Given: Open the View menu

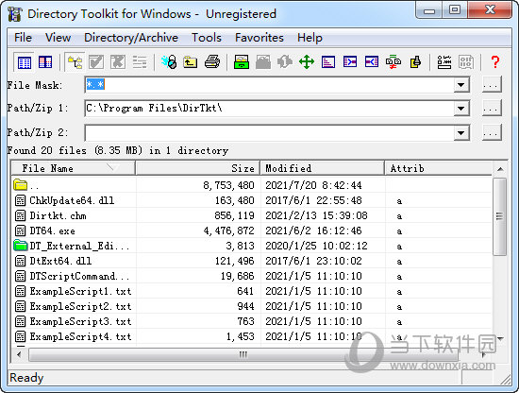Looking at the screenshot, I should pyautogui.click(x=58, y=38).
